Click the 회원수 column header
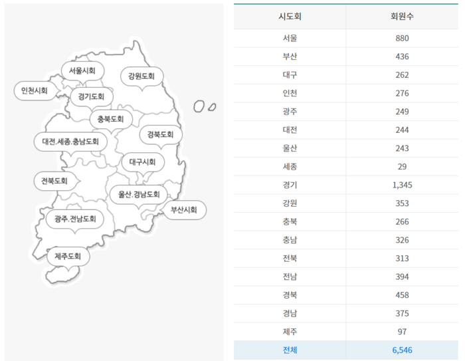The width and height of the screenshot is (465, 361). click(x=402, y=17)
